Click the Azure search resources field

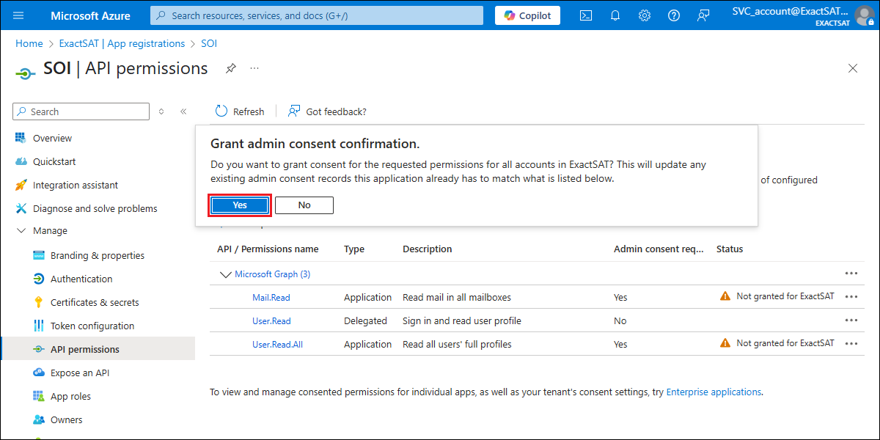point(317,15)
